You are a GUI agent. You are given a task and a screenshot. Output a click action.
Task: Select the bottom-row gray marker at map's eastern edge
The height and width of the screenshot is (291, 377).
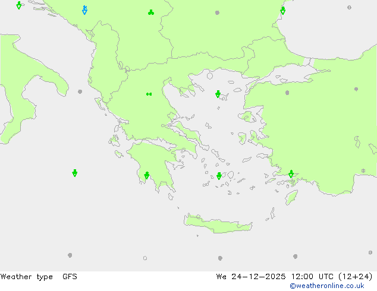tap(370, 252)
